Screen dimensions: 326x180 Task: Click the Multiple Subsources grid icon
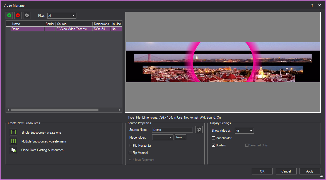pos(13,141)
